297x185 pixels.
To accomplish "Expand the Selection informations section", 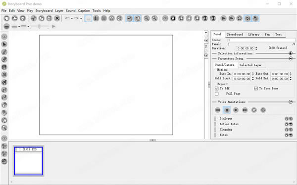I will pos(291,53).
